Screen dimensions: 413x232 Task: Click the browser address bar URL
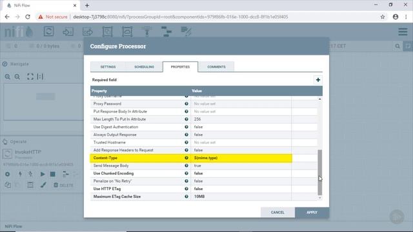click(181, 17)
